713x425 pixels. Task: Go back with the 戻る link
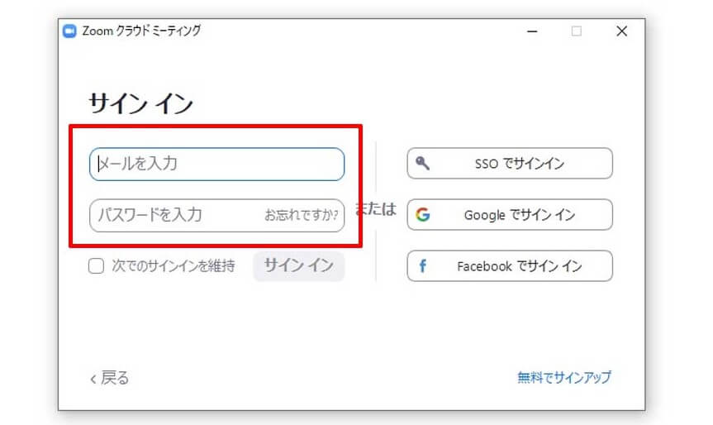[x=110, y=378]
